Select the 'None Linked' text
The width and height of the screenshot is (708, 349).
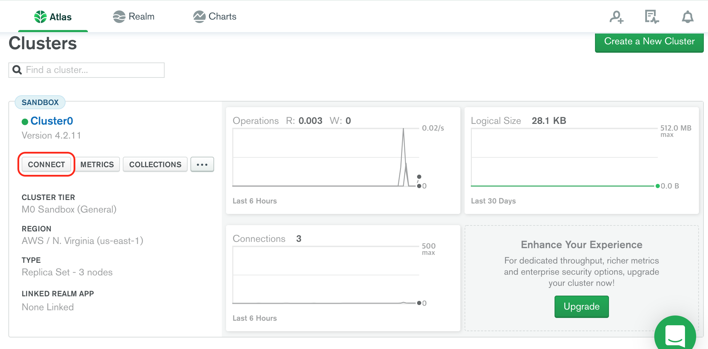tap(48, 307)
